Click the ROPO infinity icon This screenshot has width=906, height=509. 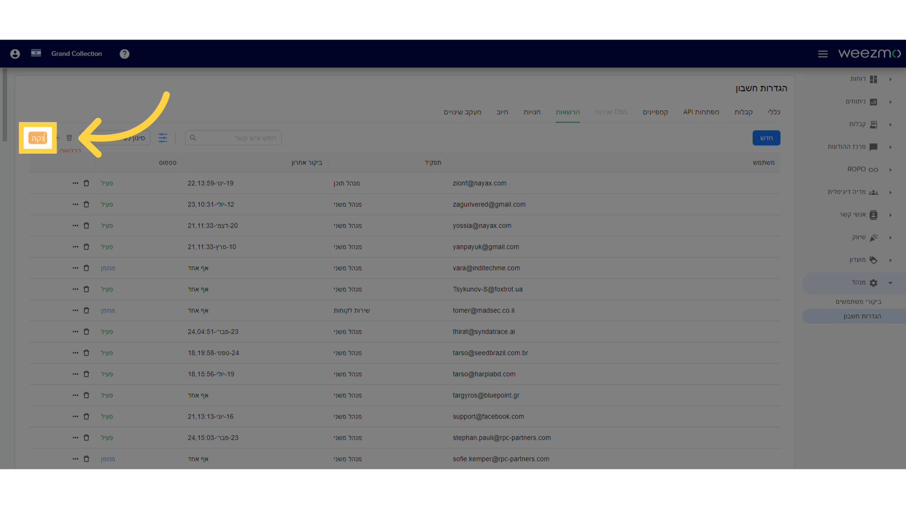[x=873, y=170]
